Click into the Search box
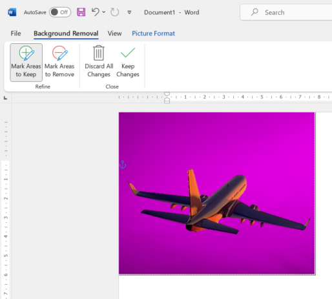Image resolution: width=332 pixels, height=299 pixels. [x=286, y=12]
